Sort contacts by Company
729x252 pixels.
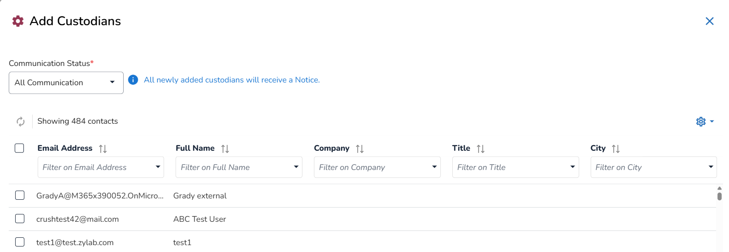tap(360, 148)
